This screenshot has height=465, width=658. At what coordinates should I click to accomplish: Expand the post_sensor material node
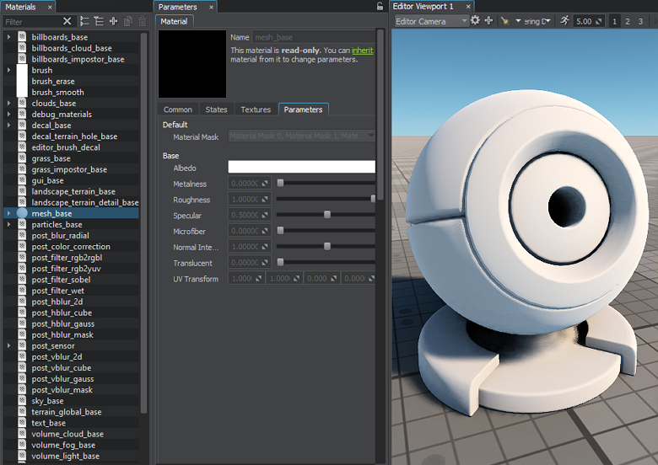[9, 346]
